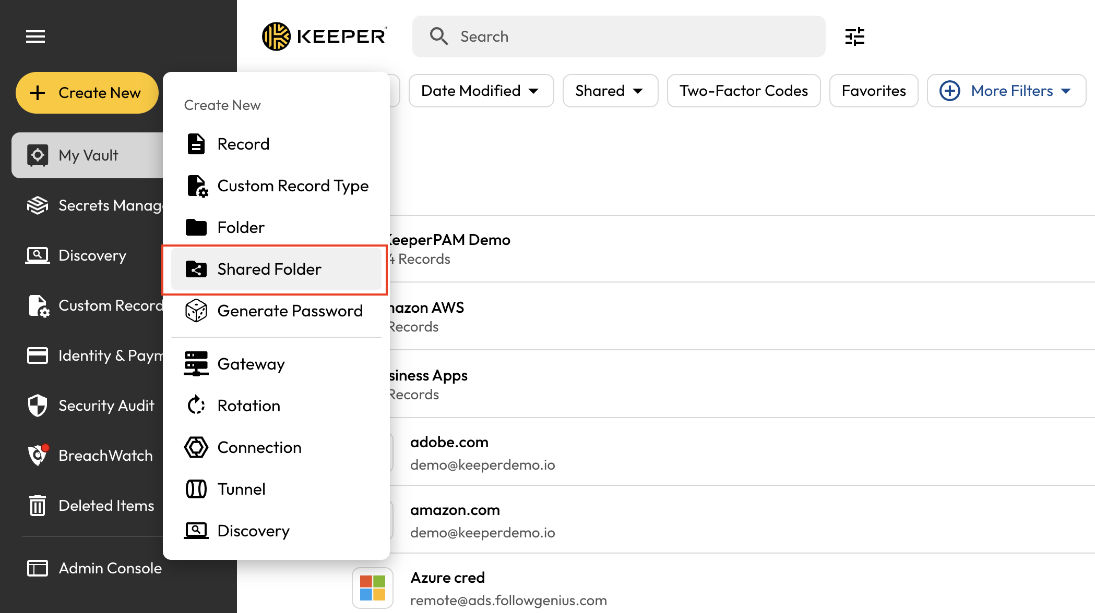Click the Rotation icon in menu
This screenshot has height=613, width=1095.
[196, 406]
